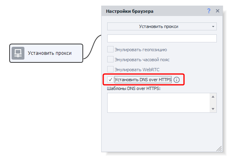Click the scroll down arrow in templates box

tap(213, 109)
